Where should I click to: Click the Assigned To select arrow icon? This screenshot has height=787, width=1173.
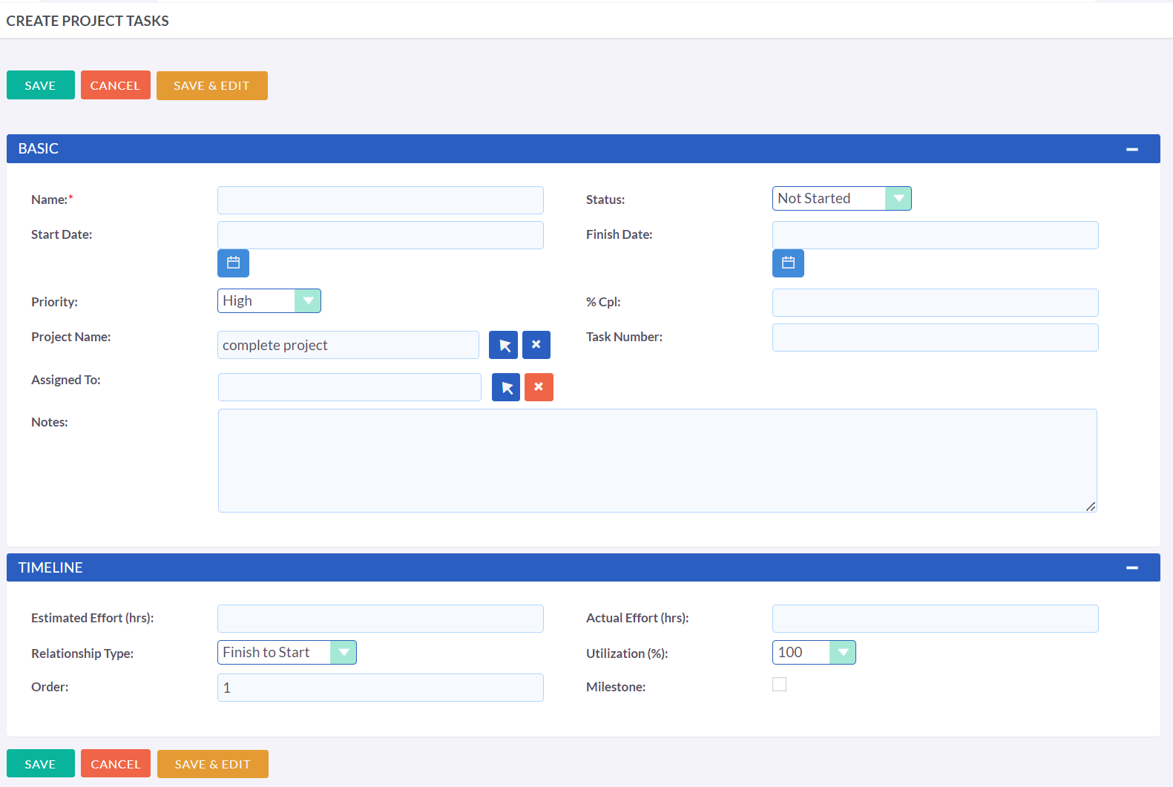point(506,387)
